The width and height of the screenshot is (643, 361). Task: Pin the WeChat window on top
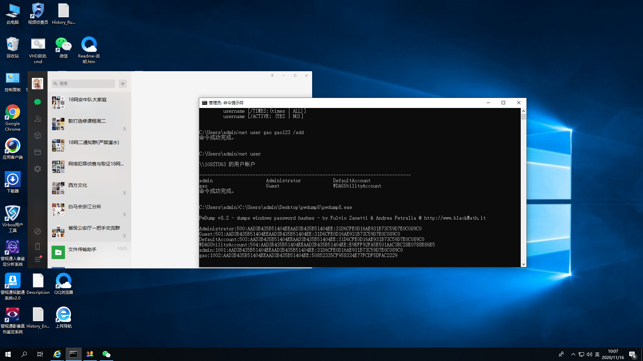[x=272, y=76]
